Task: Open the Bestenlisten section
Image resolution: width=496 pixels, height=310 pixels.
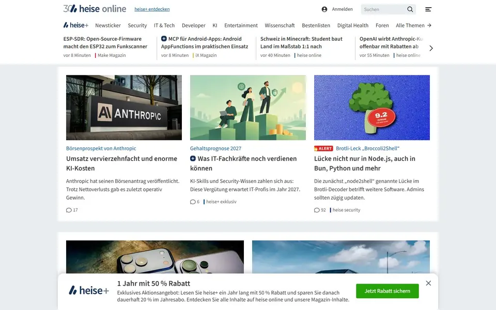Action: click(x=316, y=25)
